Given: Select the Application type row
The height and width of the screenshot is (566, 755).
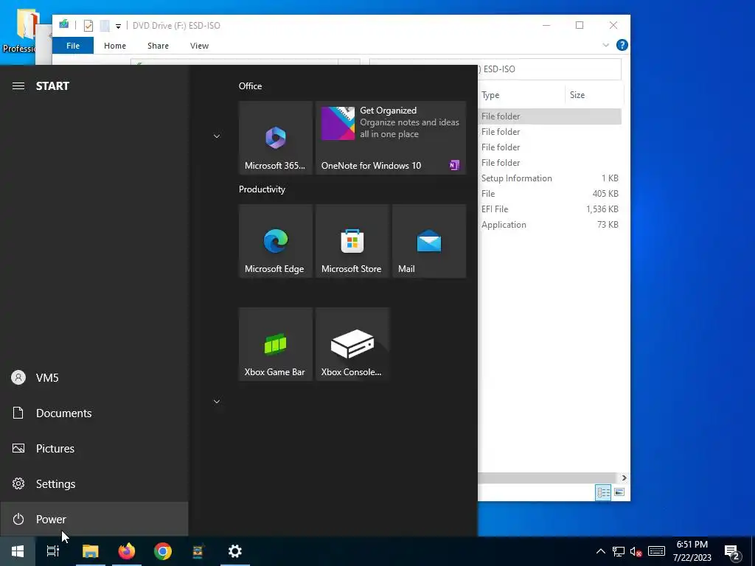Looking at the screenshot, I should pos(549,225).
